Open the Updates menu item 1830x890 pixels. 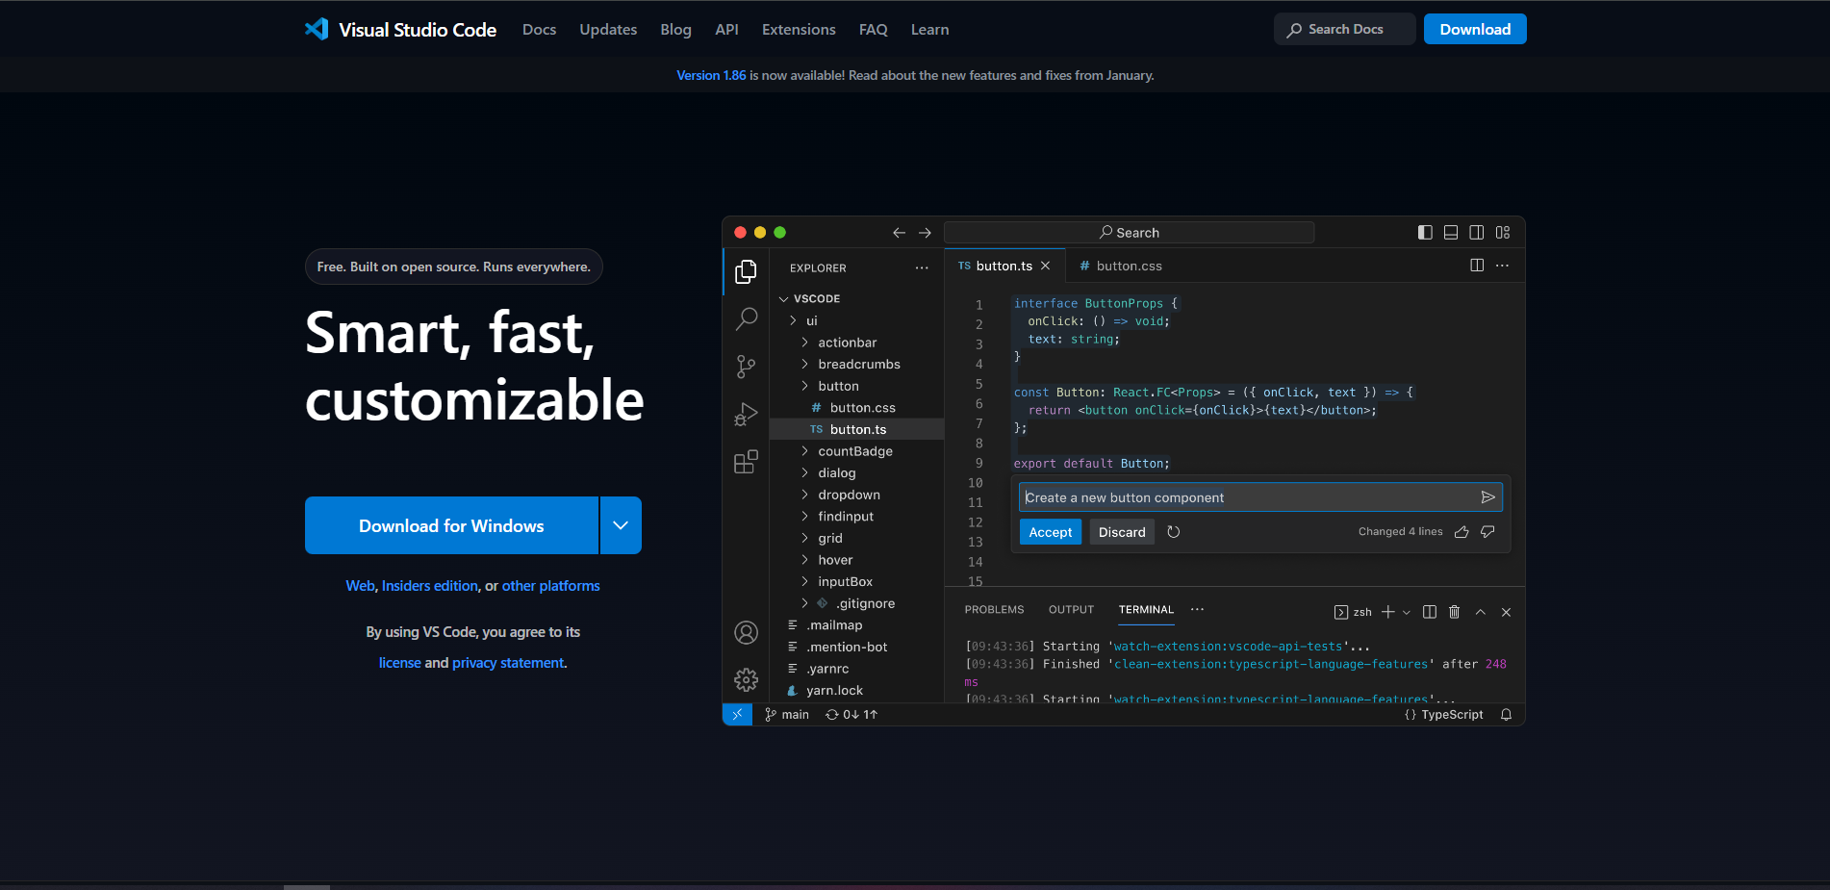point(608,30)
